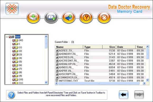This screenshot has width=153, height=102.
Task: Click the file list scroll down arrow
Action: click(147, 80)
